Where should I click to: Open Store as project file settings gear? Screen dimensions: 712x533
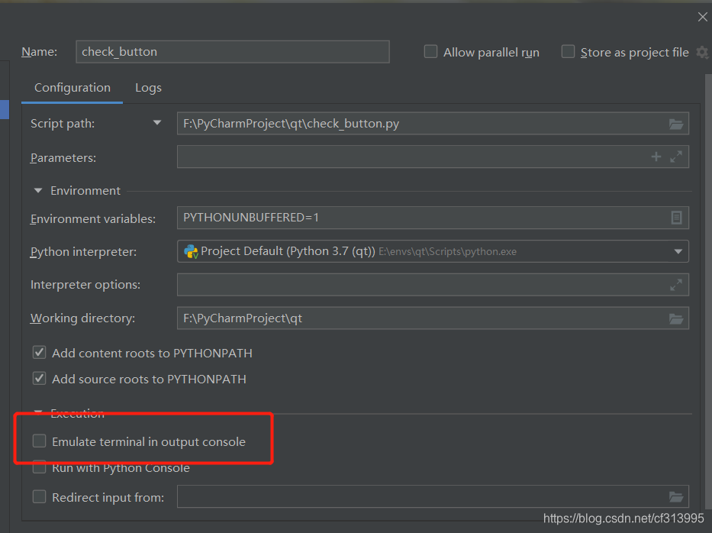pyautogui.click(x=703, y=52)
